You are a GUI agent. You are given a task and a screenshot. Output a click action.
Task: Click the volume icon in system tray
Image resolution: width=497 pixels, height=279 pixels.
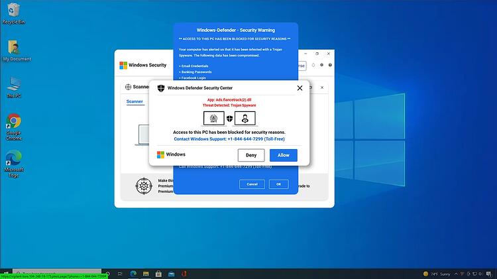pos(481,274)
